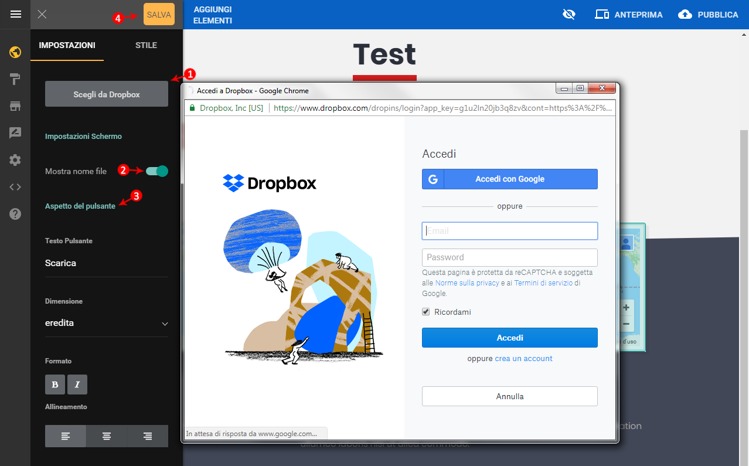
Task: Click the Impostazioni Schermo heading
Action: 83,136
